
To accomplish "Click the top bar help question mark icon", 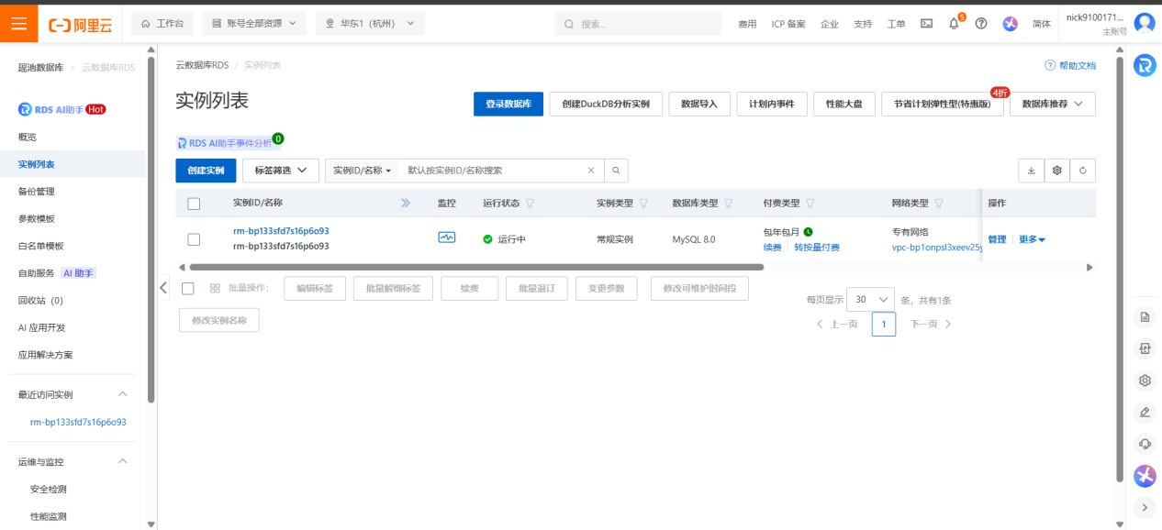I will (981, 24).
